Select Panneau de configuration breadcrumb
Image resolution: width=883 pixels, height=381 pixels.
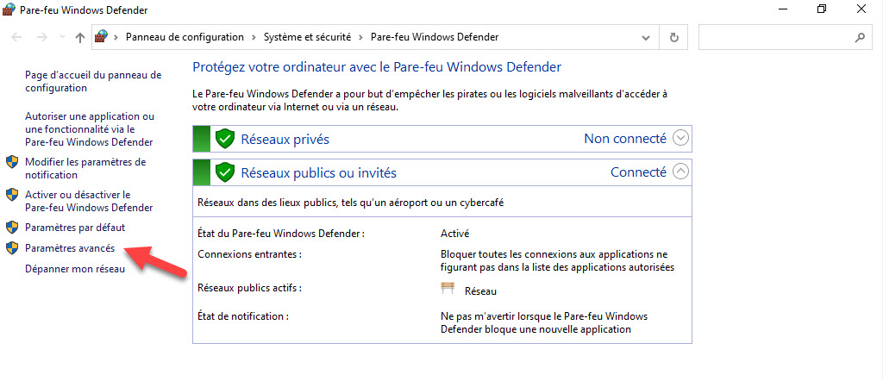(185, 37)
